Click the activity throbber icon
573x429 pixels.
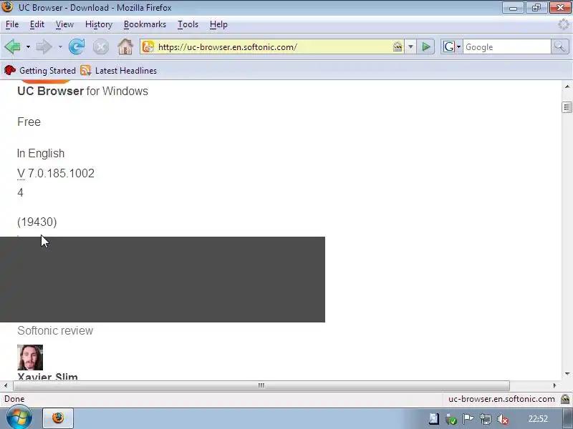pyautogui.click(x=564, y=24)
